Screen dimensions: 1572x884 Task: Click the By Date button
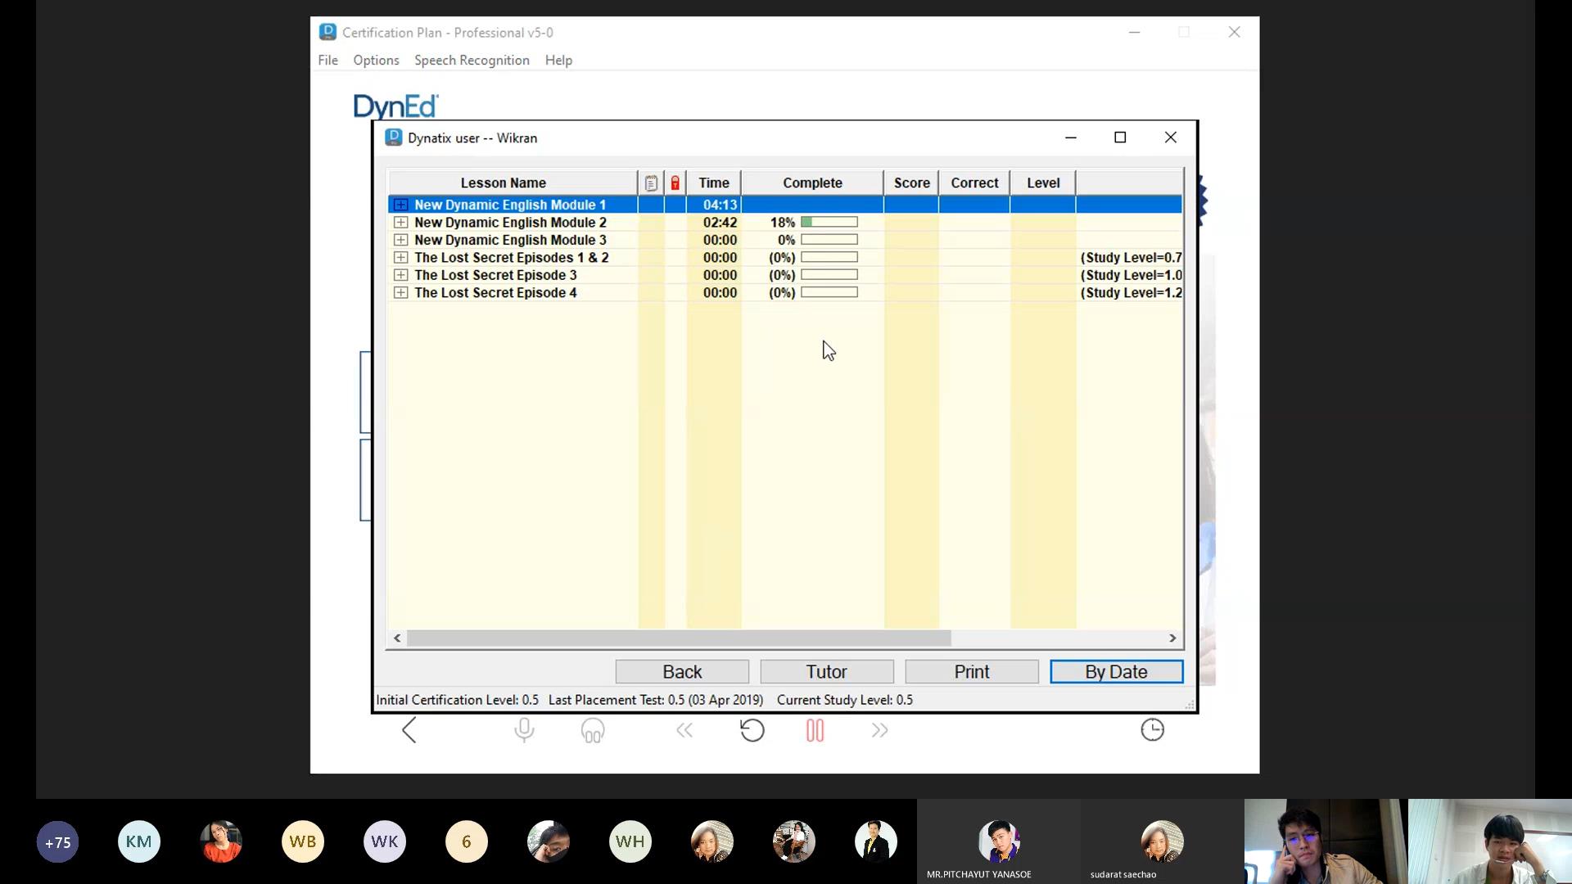coord(1117,672)
